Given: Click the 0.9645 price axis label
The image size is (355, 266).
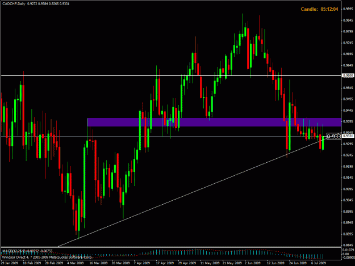Looking at the screenshot, I should (x=348, y=65).
